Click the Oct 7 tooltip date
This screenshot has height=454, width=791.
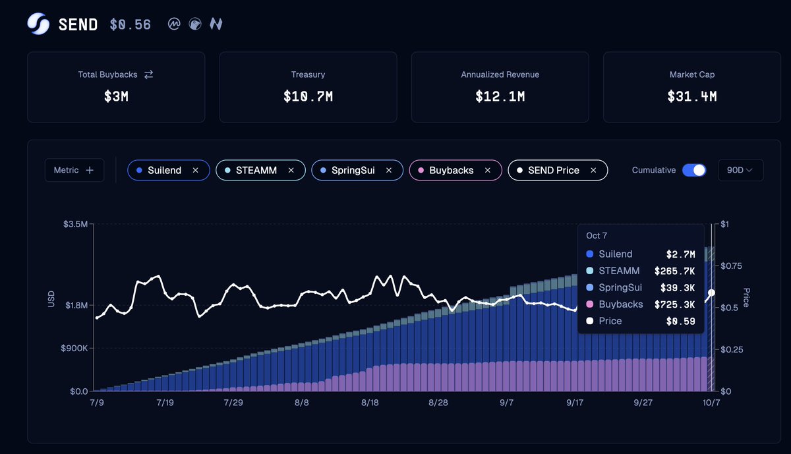598,235
